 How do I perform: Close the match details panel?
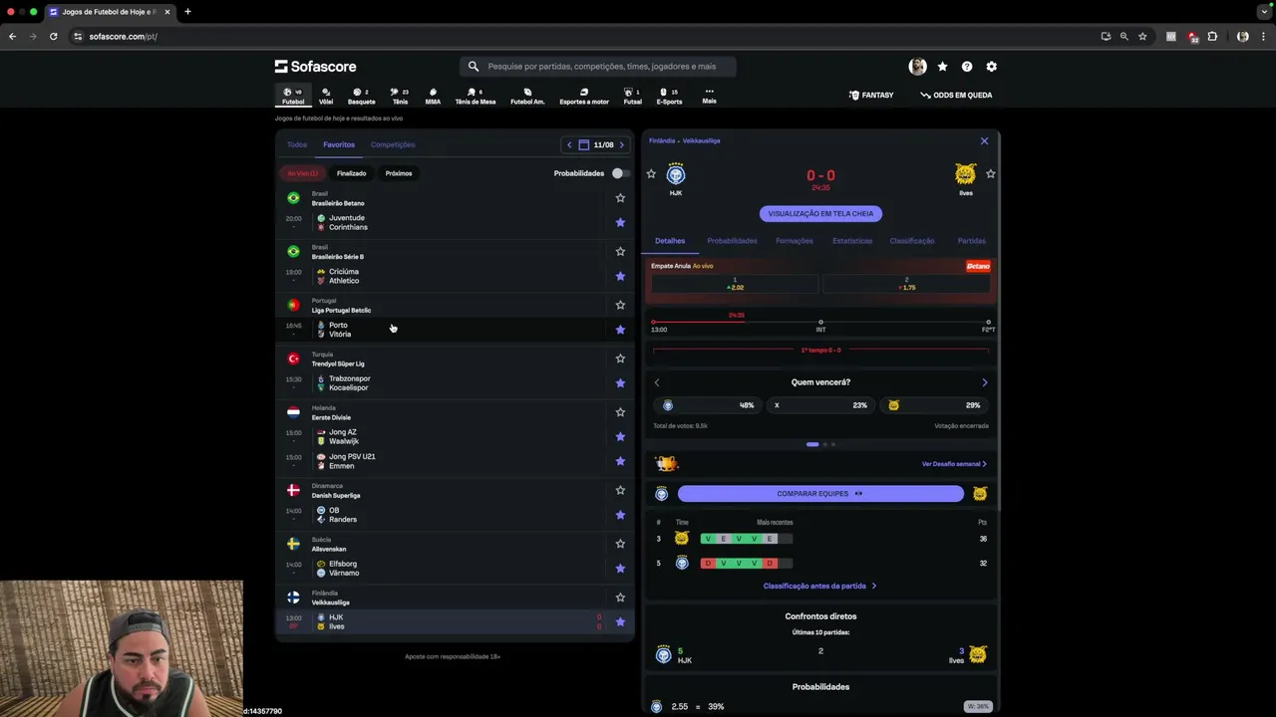pyautogui.click(x=984, y=141)
